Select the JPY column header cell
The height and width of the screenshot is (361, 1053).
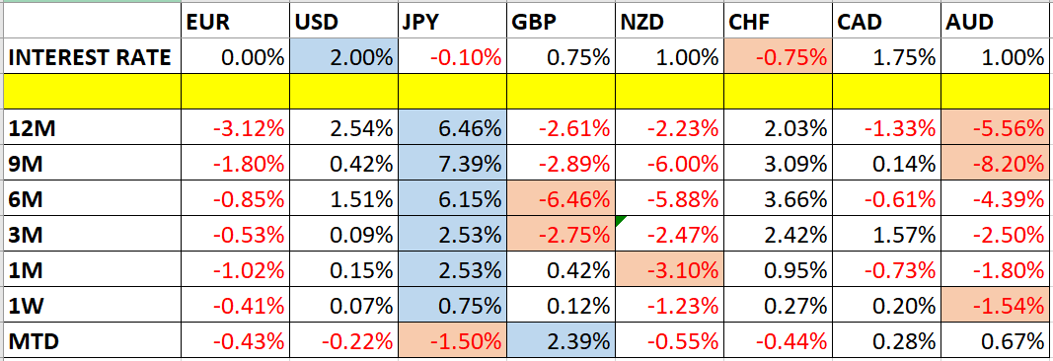[452, 22]
